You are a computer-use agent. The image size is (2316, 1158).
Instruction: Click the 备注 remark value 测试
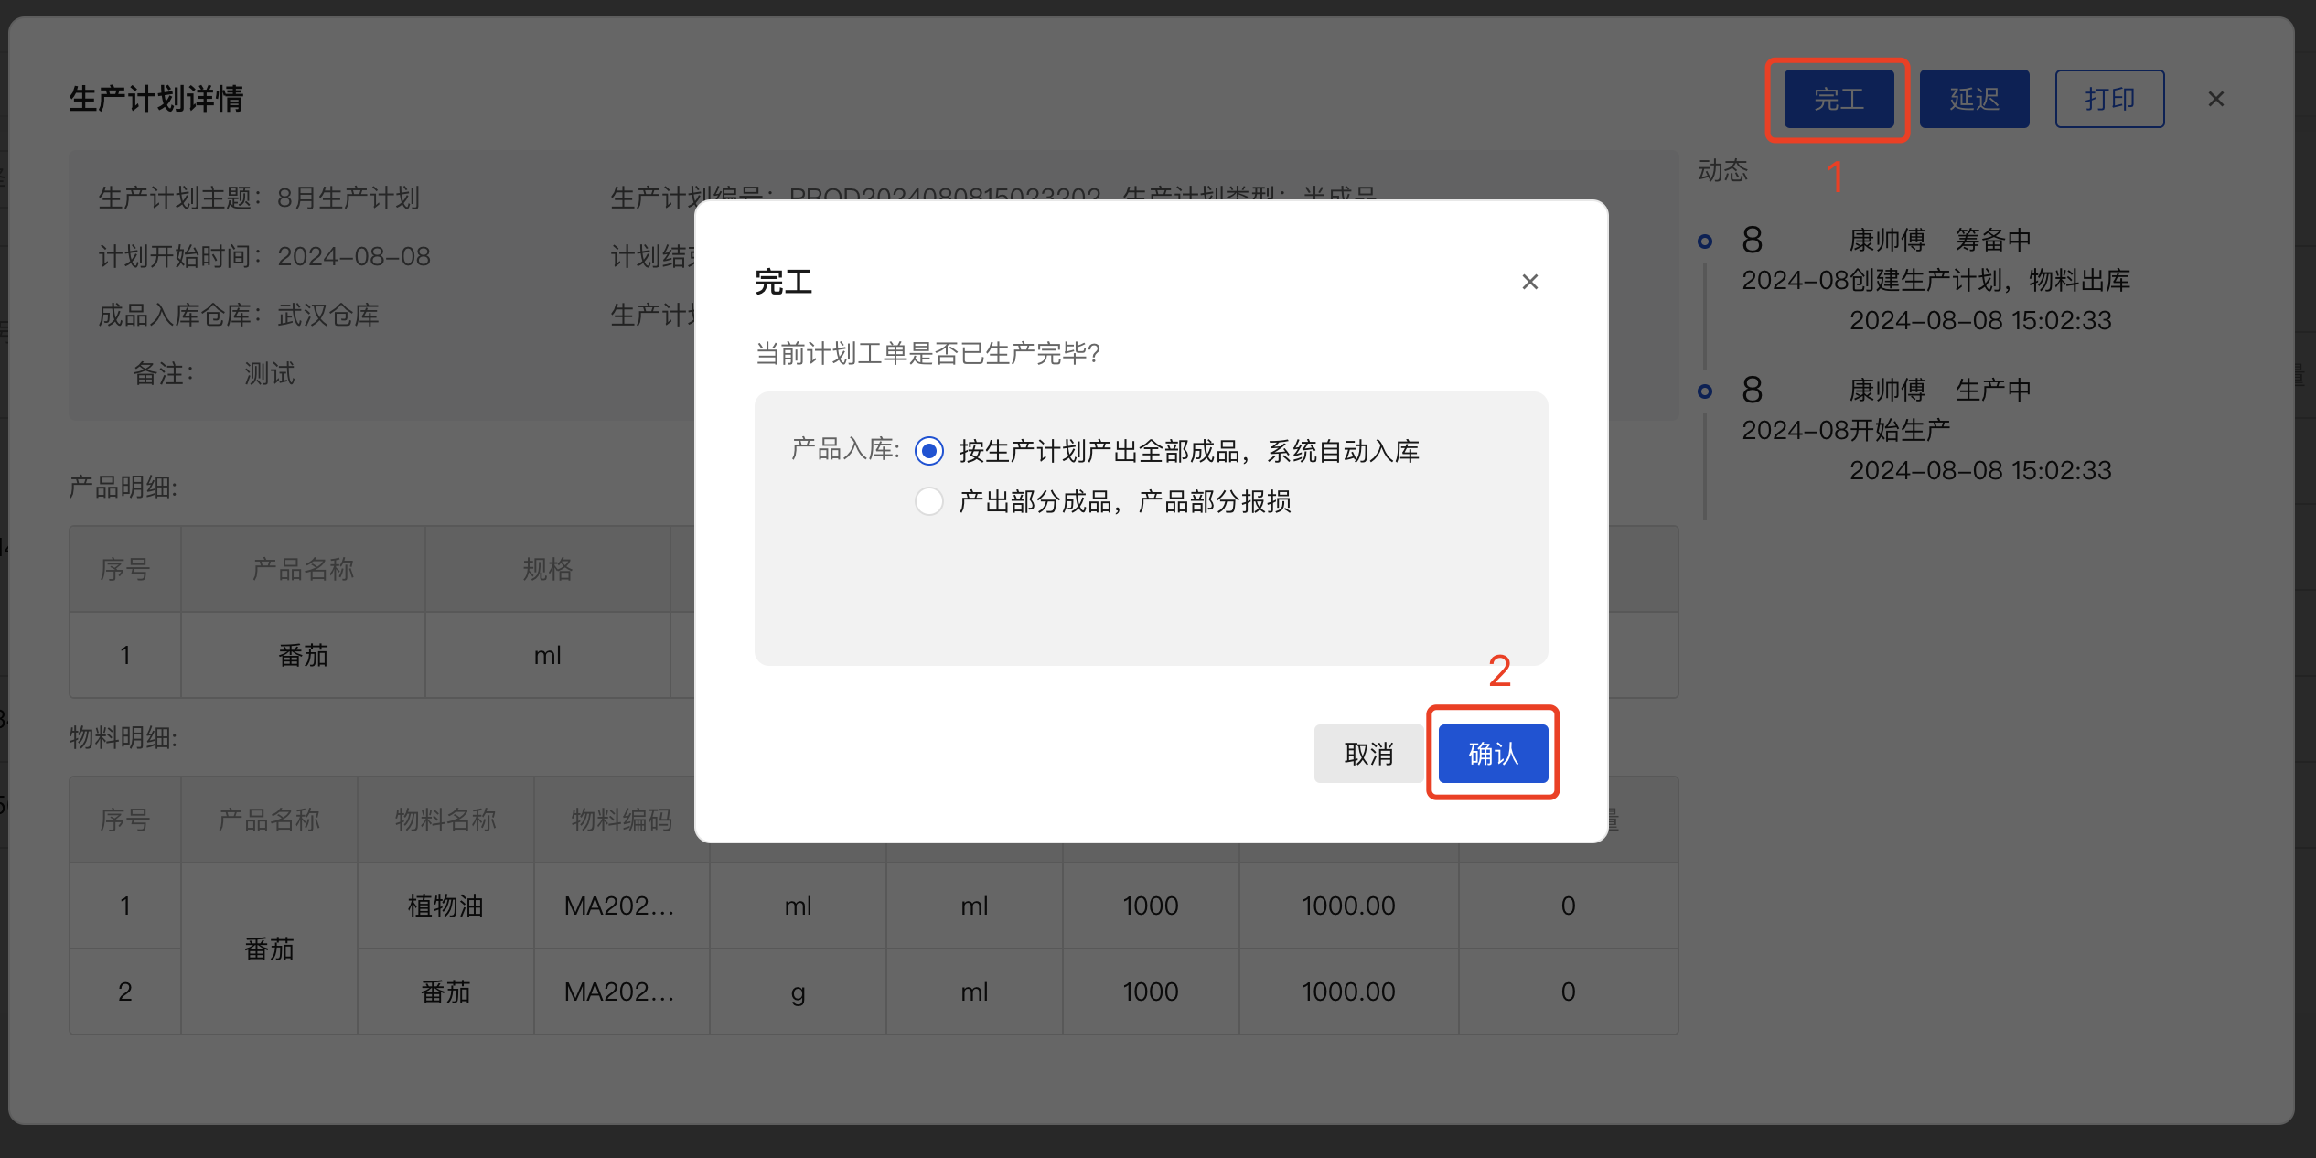(267, 372)
